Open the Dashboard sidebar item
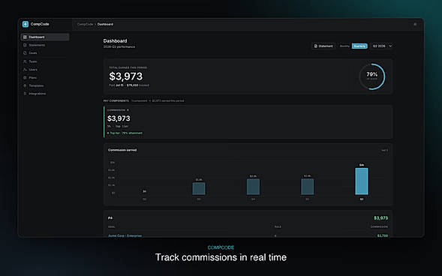The height and width of the screenshot is (276, 442). coord(45,37)
